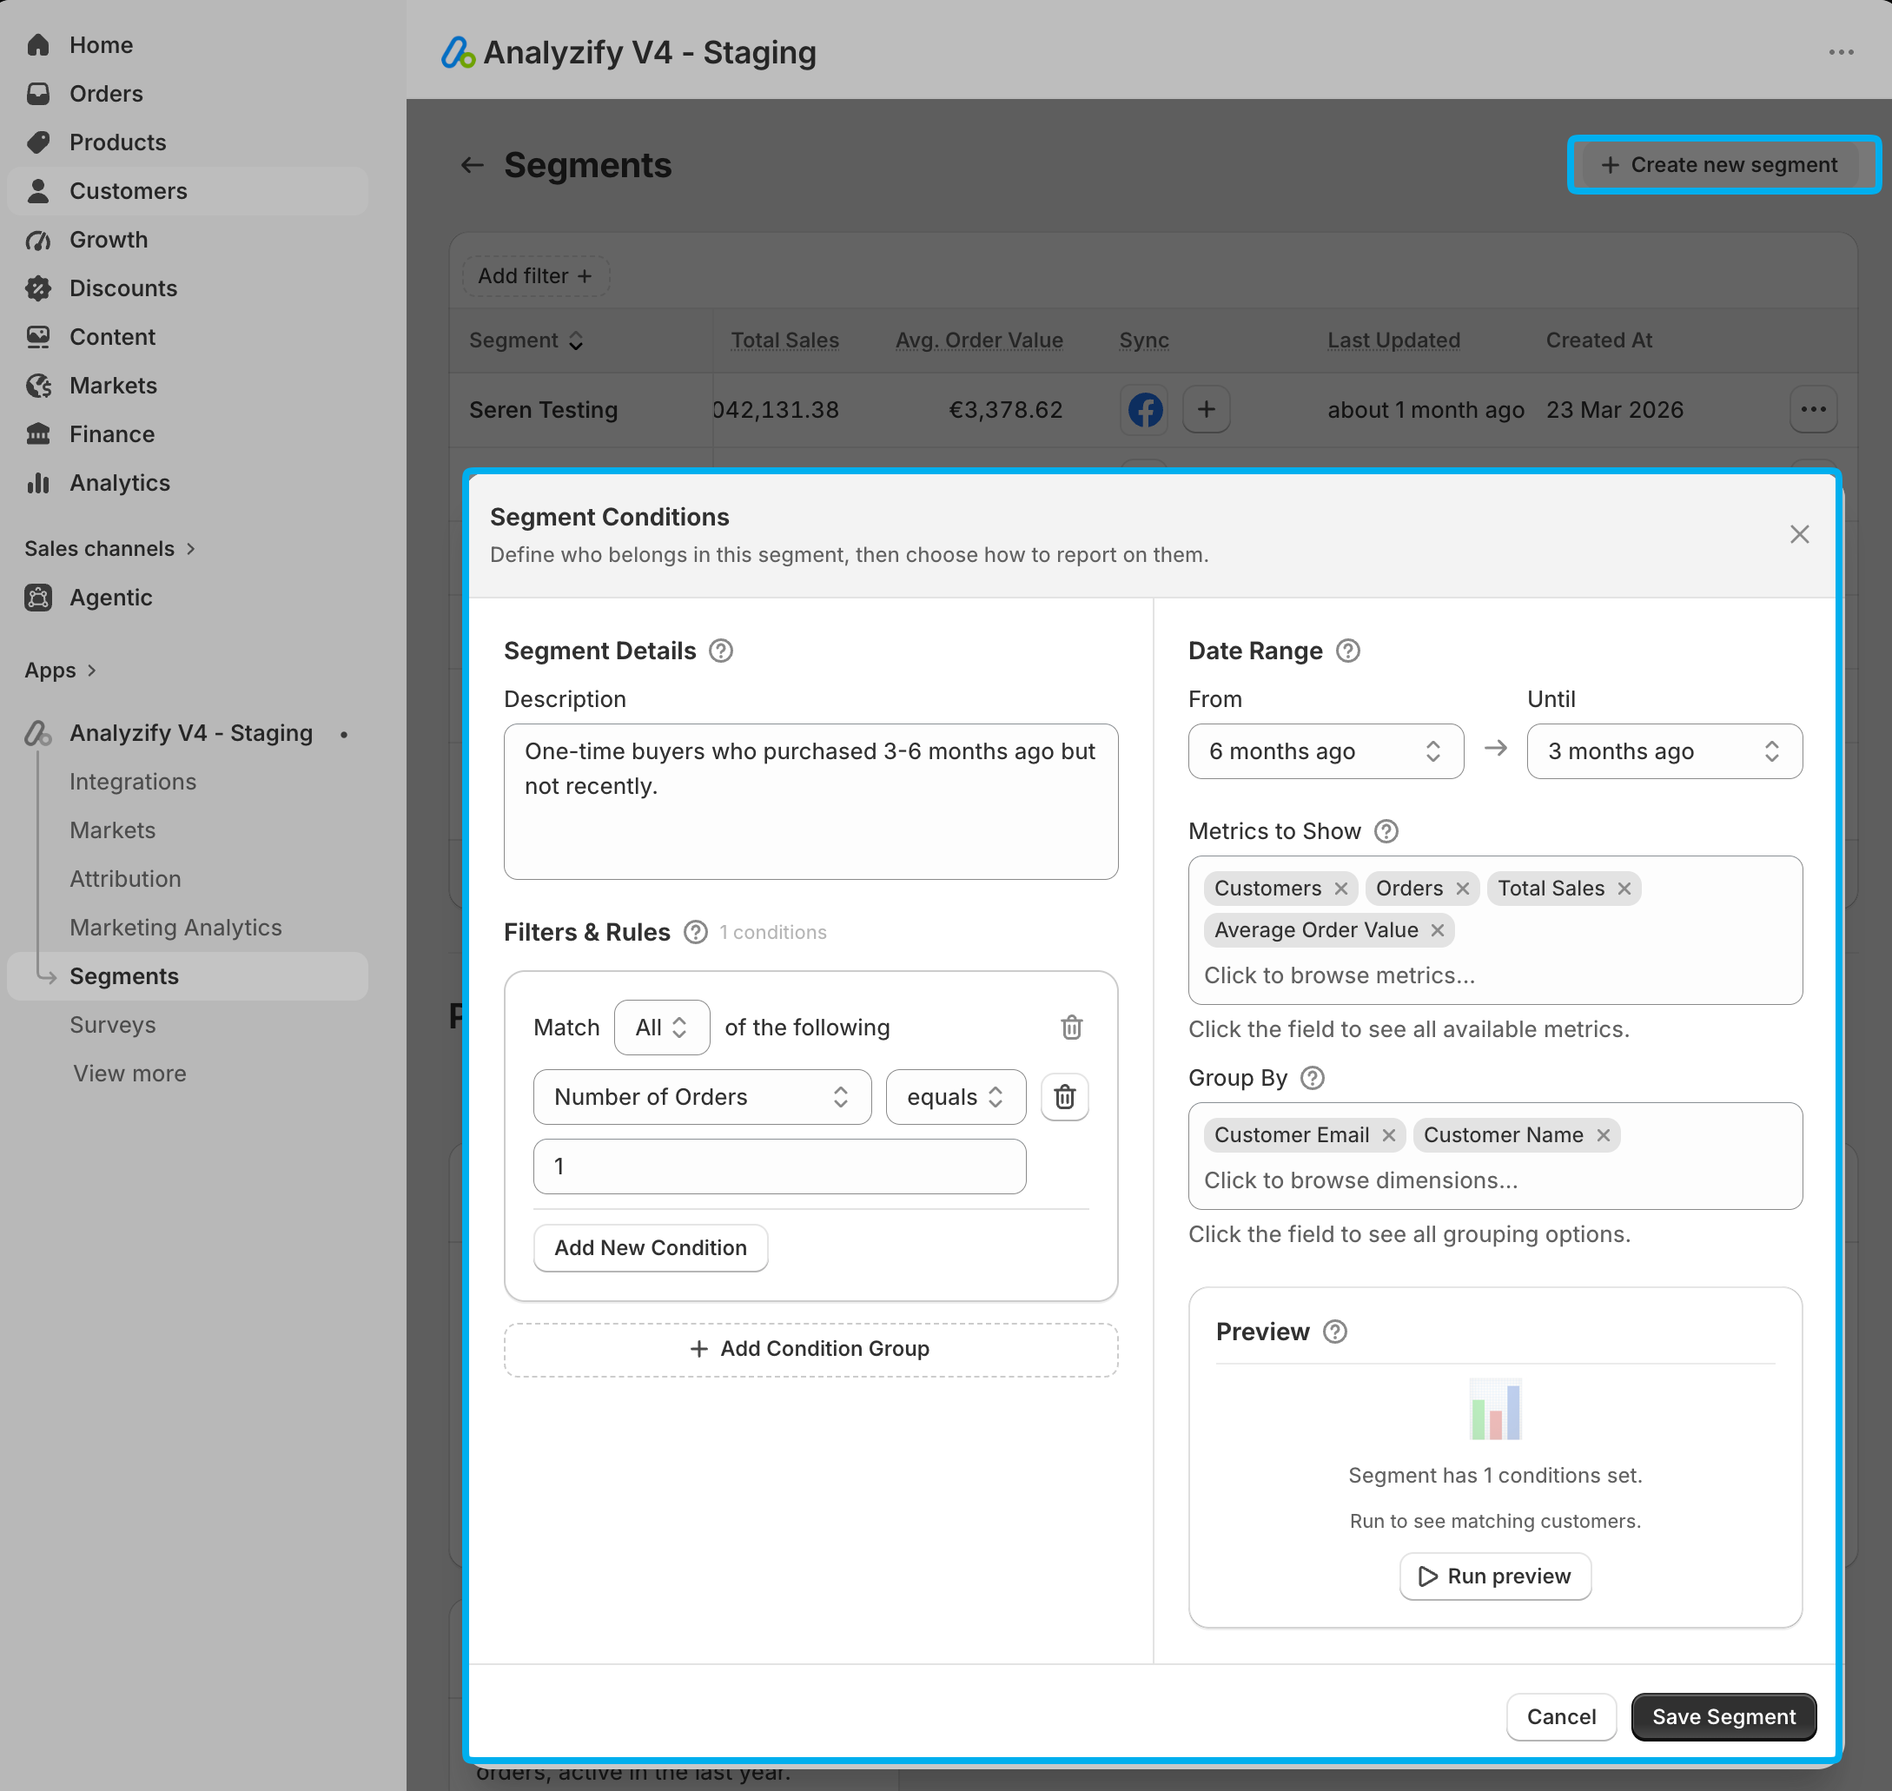Open the Agentic sales channel
The width and height of the screenshot is (1892, 1791).
click(x=110, y=598)
